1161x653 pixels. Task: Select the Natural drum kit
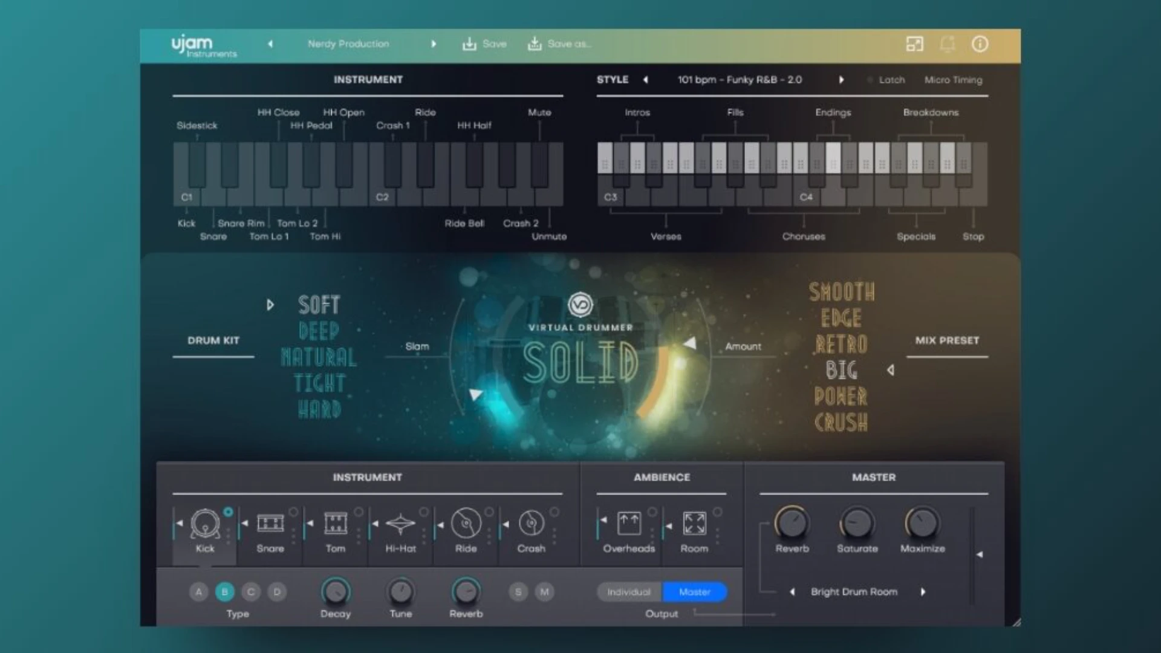[x=319, y=357]
